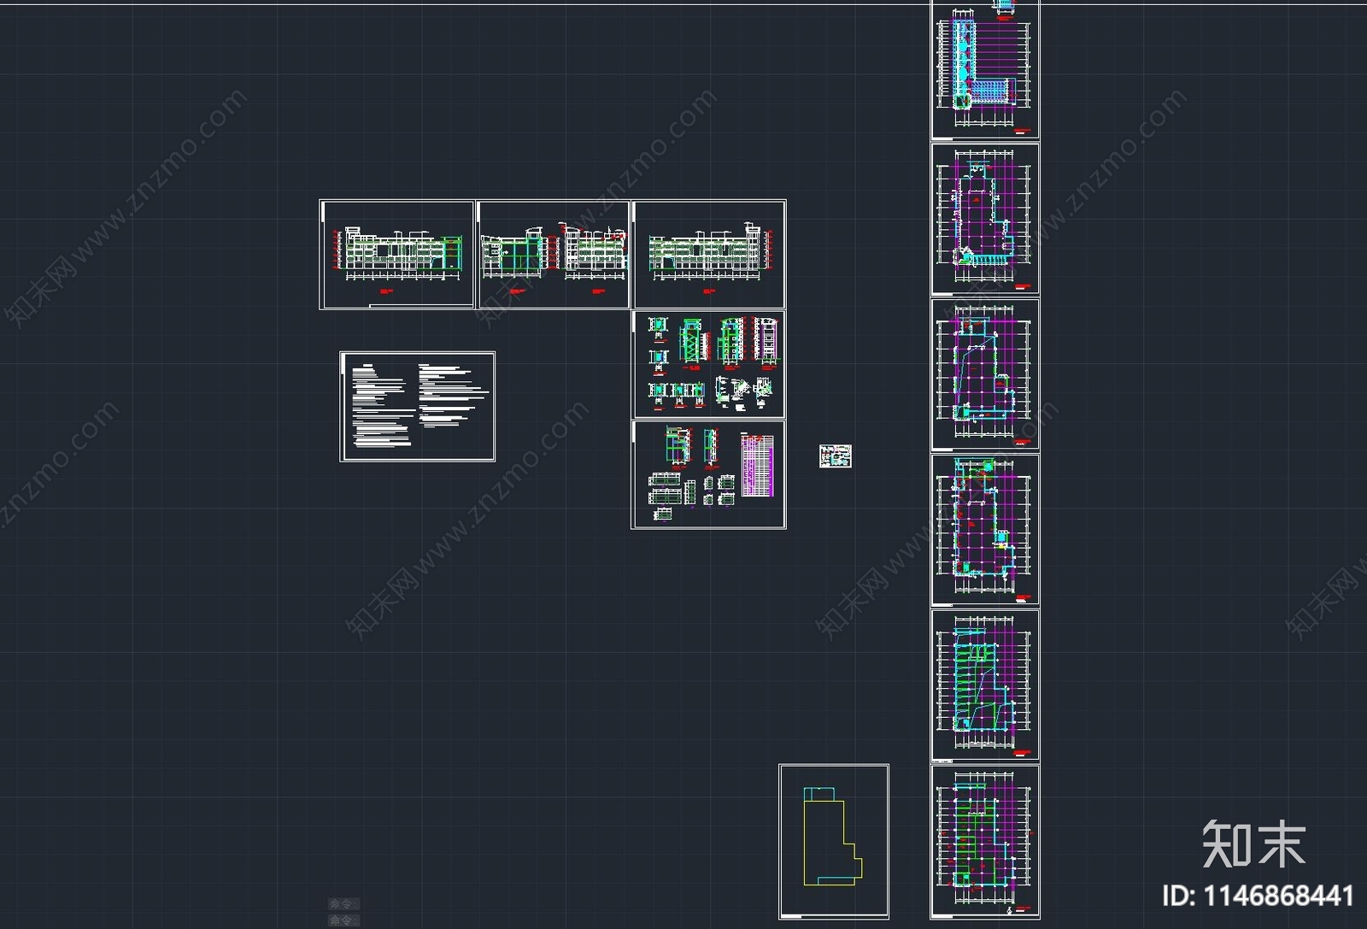Click the upper 命令 command line prompt
1367x929 pixels.
coord(344,903)
